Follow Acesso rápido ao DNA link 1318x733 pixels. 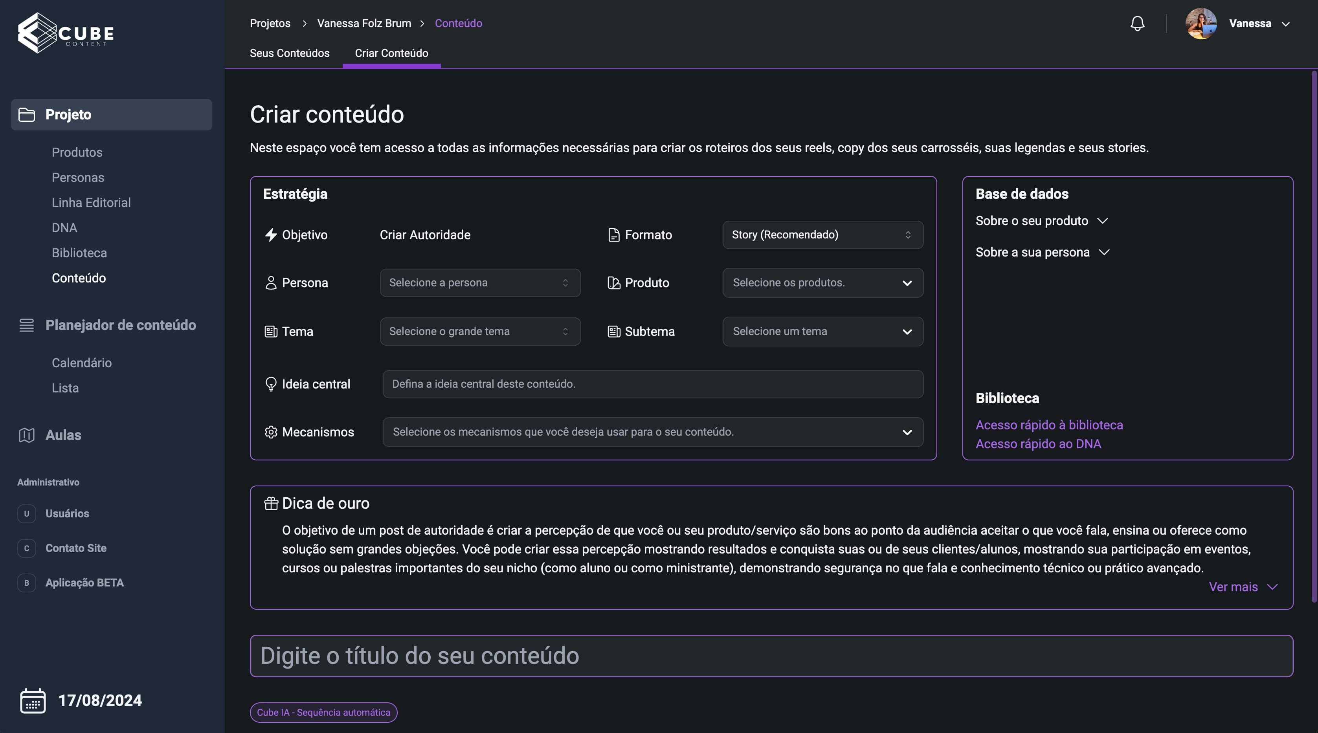[1038, 444]
